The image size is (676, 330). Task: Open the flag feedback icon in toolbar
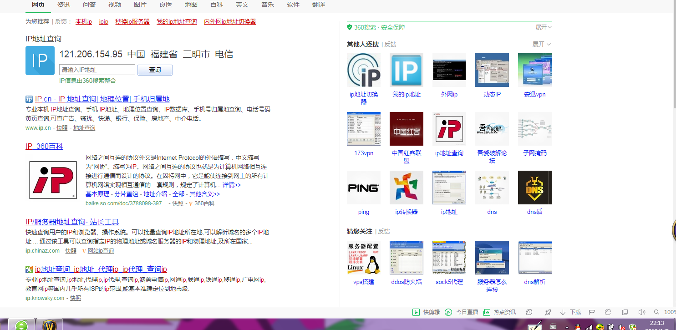pos(592,312)
